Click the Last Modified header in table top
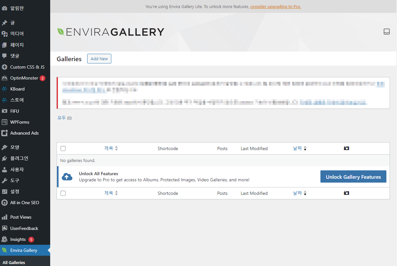Image resolution: width=397 pixels, height=266 pixels. 254,148
